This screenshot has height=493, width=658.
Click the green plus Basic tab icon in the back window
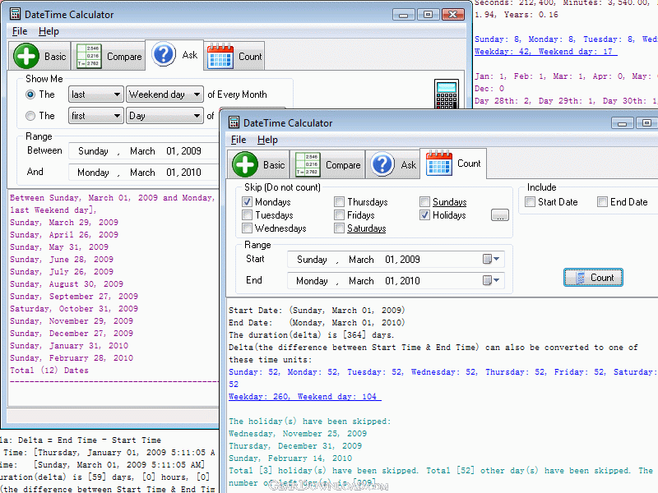pos(26,56)
